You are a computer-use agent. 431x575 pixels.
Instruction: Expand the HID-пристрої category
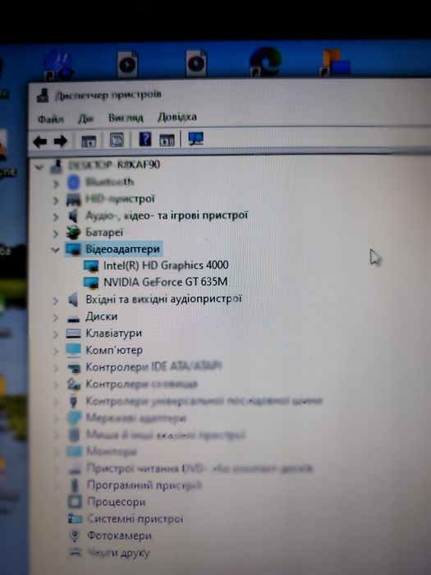(56, 200)
